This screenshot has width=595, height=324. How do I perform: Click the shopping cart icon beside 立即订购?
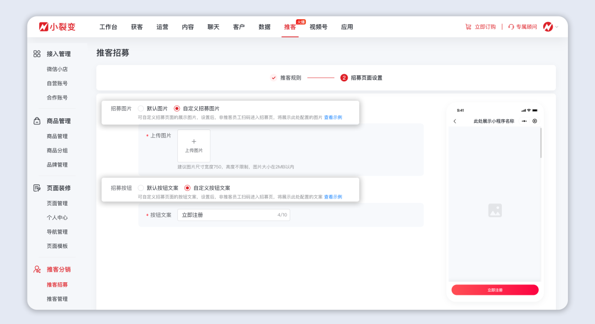(x=468, y=26)
